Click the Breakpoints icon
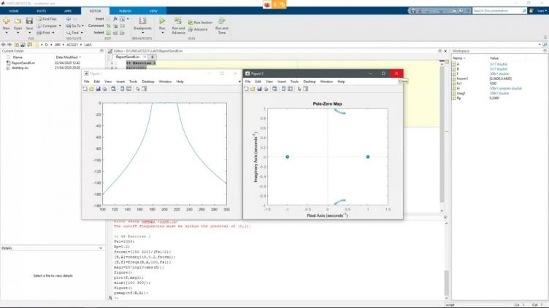549x308 pixels. tap(142, 21)
